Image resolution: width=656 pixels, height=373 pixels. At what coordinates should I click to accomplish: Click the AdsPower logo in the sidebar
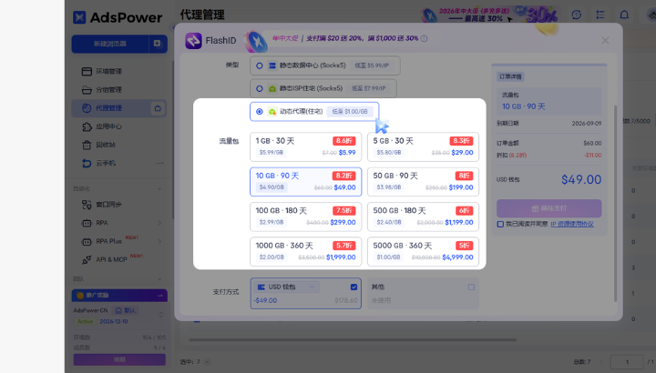coord(118,17)
